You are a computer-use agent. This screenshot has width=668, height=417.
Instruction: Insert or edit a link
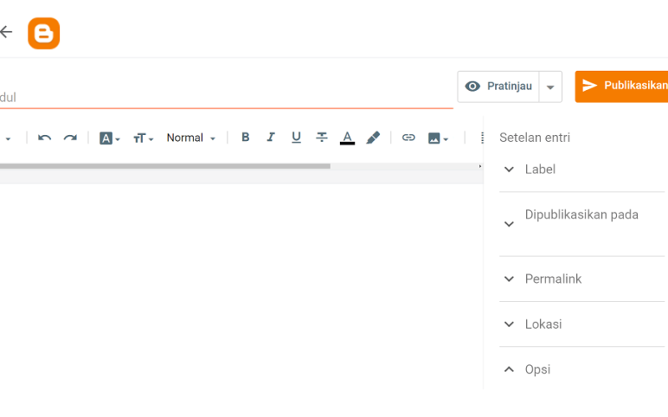click(x=408, y=138)
